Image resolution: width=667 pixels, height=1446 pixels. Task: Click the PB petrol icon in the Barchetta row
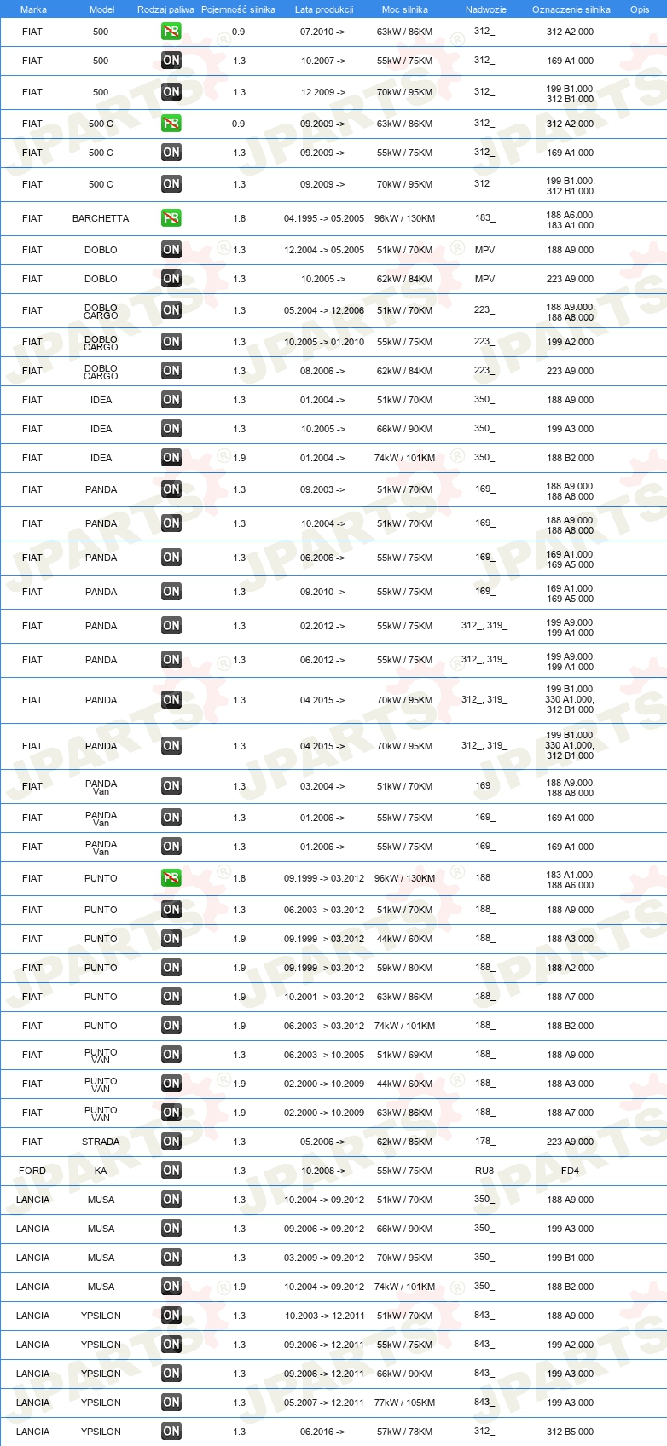click(x=171, y=218)
